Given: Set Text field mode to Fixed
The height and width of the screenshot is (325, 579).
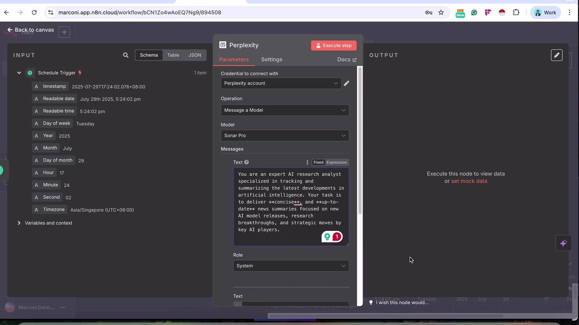Looking at the screenshot, I should pos(318,162).
